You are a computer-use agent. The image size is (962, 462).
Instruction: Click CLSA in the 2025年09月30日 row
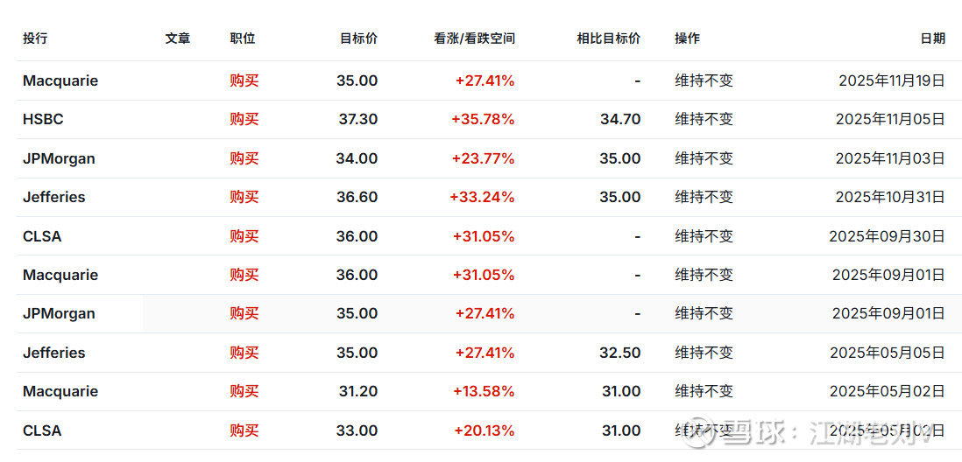click(42, 236)
